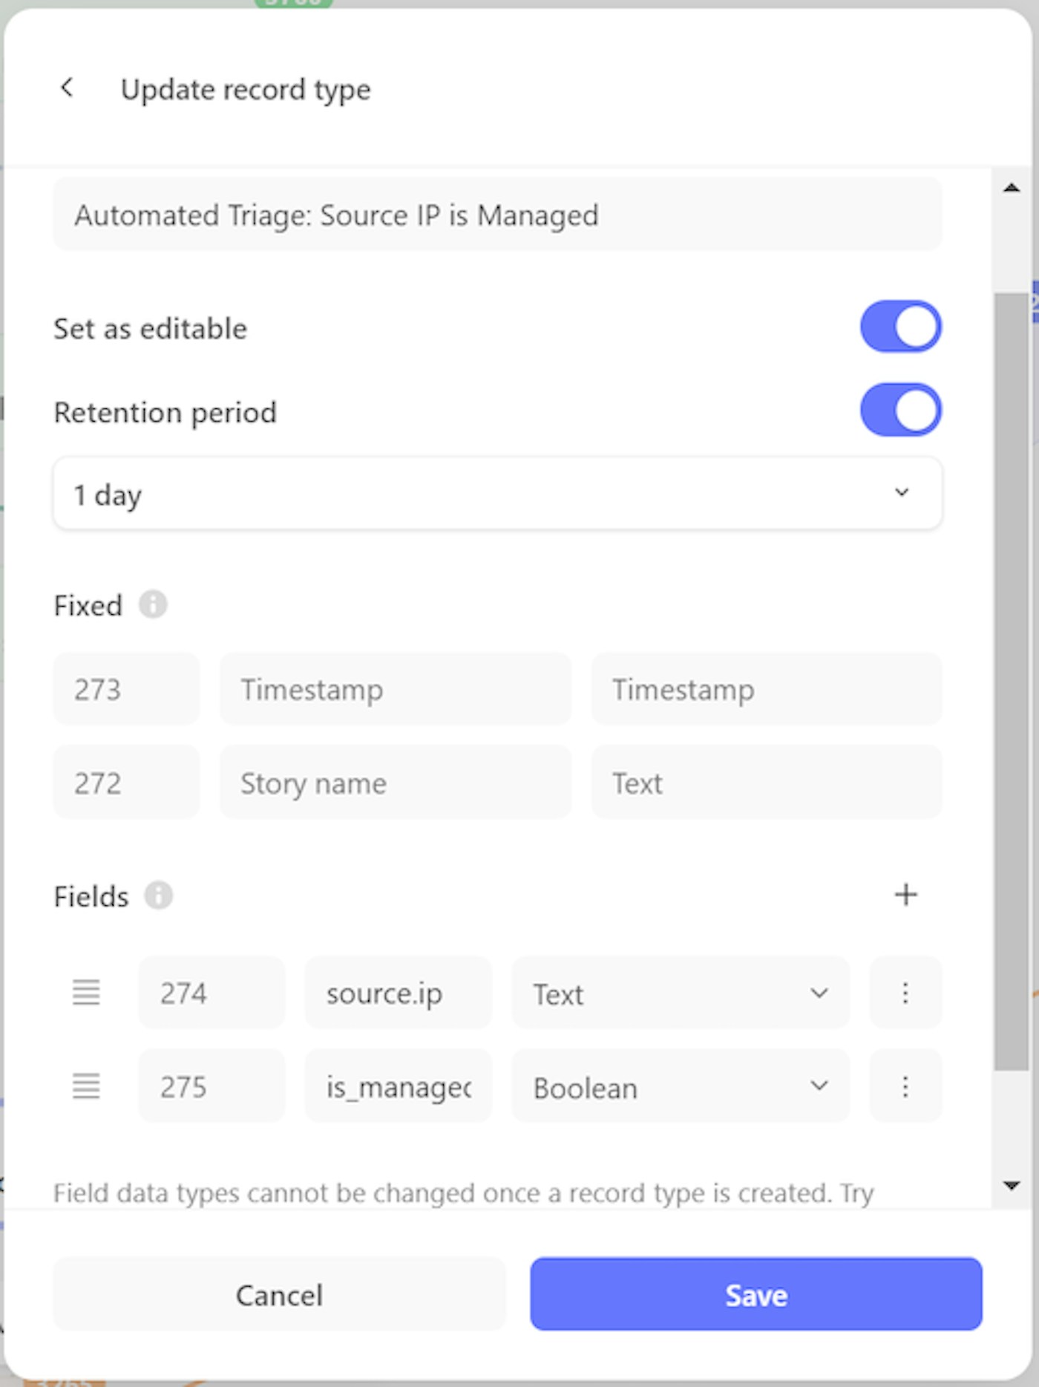The height and width of the screenshot is (1387, 1039).
Task: Click the scrollbar down arrow
Action: (x=1011, y=1185)
